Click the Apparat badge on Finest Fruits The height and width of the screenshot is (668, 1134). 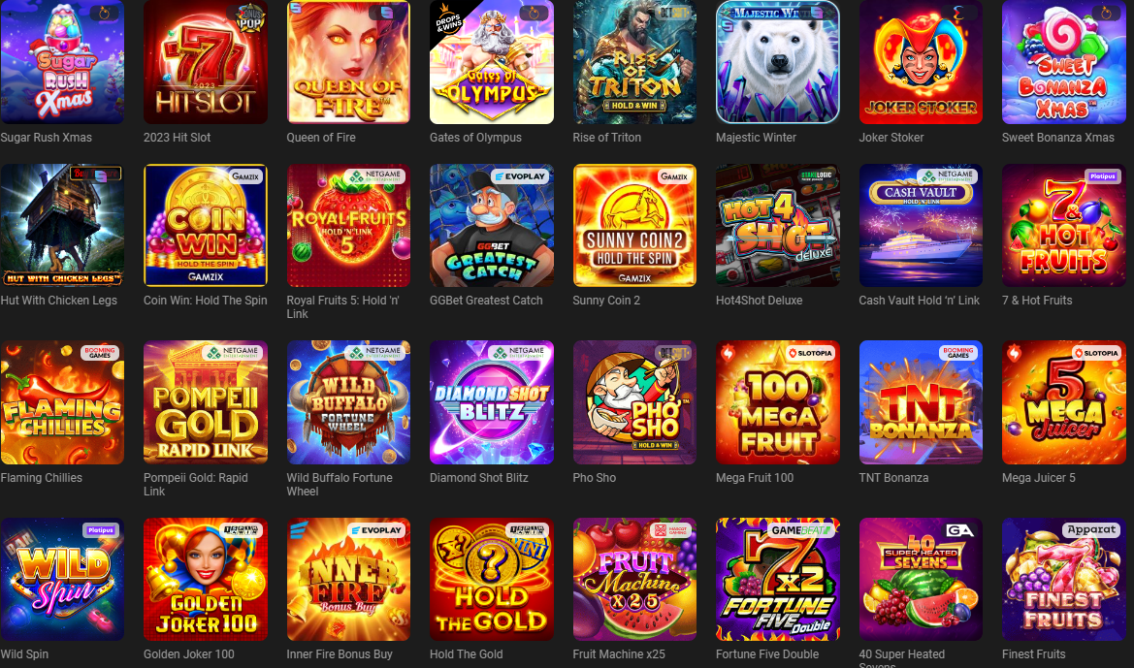(1090, 530)
